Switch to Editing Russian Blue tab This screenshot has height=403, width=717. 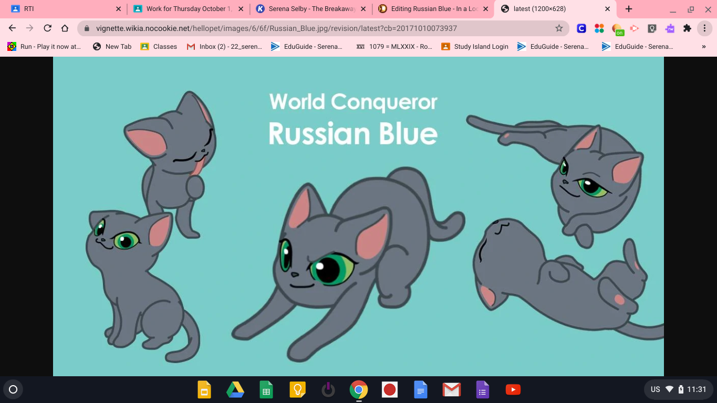coord(433,9)
